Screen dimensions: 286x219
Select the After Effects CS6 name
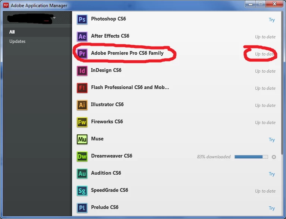click(x=110, y=36)
